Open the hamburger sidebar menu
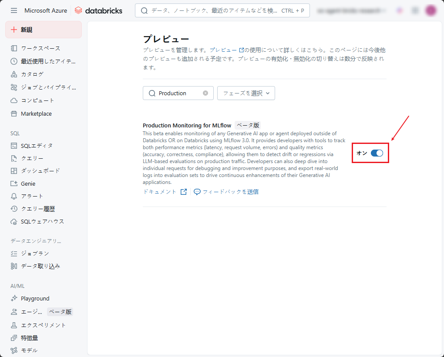The width and height of the screenshot is (444, 357). 14,10
